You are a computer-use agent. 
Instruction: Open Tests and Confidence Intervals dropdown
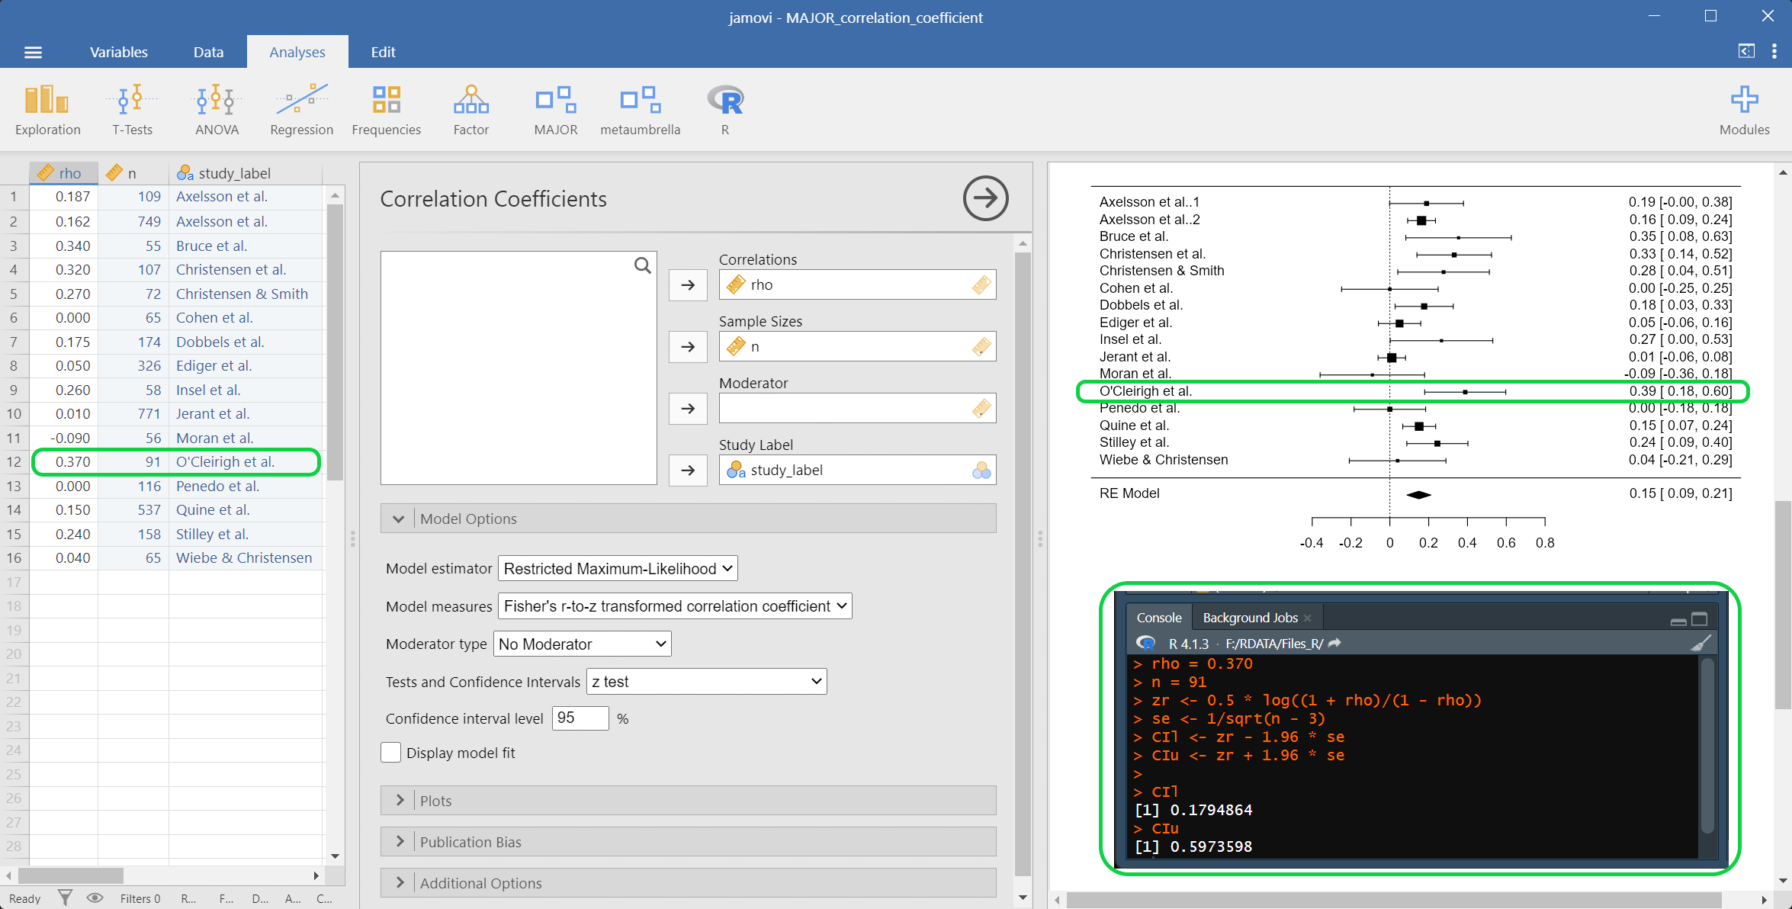[x=706, y=681]
